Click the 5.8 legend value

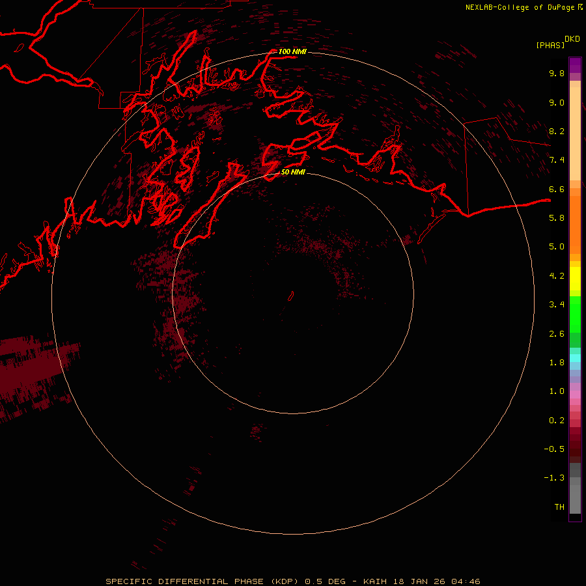[x=557, y=218]
